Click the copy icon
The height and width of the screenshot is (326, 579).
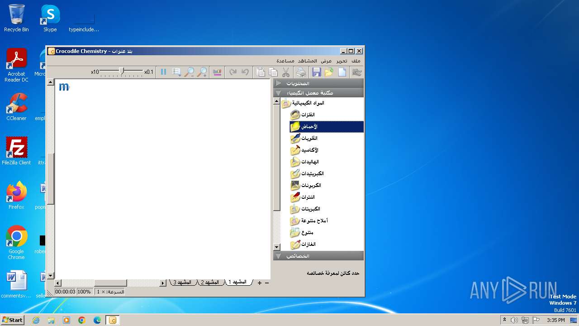click(273, 72)
